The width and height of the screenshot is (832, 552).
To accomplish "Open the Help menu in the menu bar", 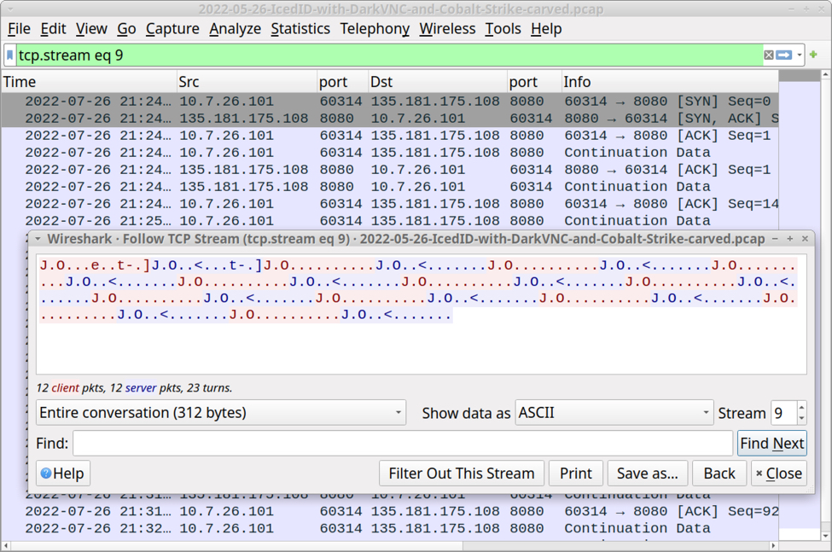I will coord(546,29).
